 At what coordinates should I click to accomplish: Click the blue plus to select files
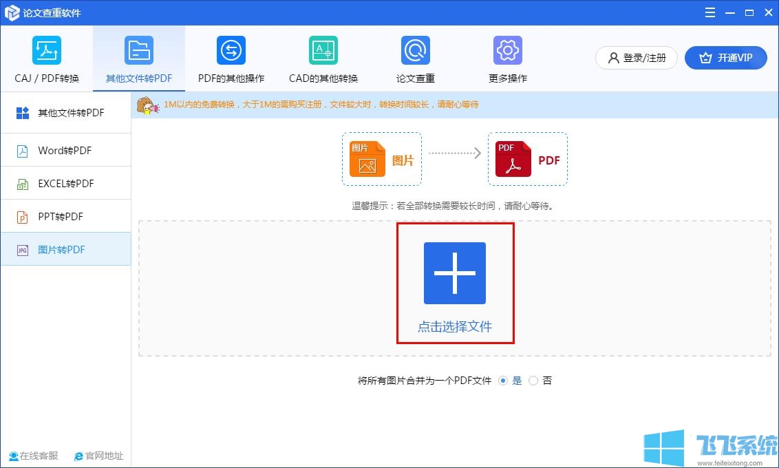[455, 273]
